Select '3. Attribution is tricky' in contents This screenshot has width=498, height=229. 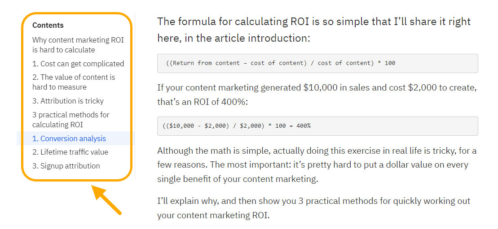click(x=68, y=101)
